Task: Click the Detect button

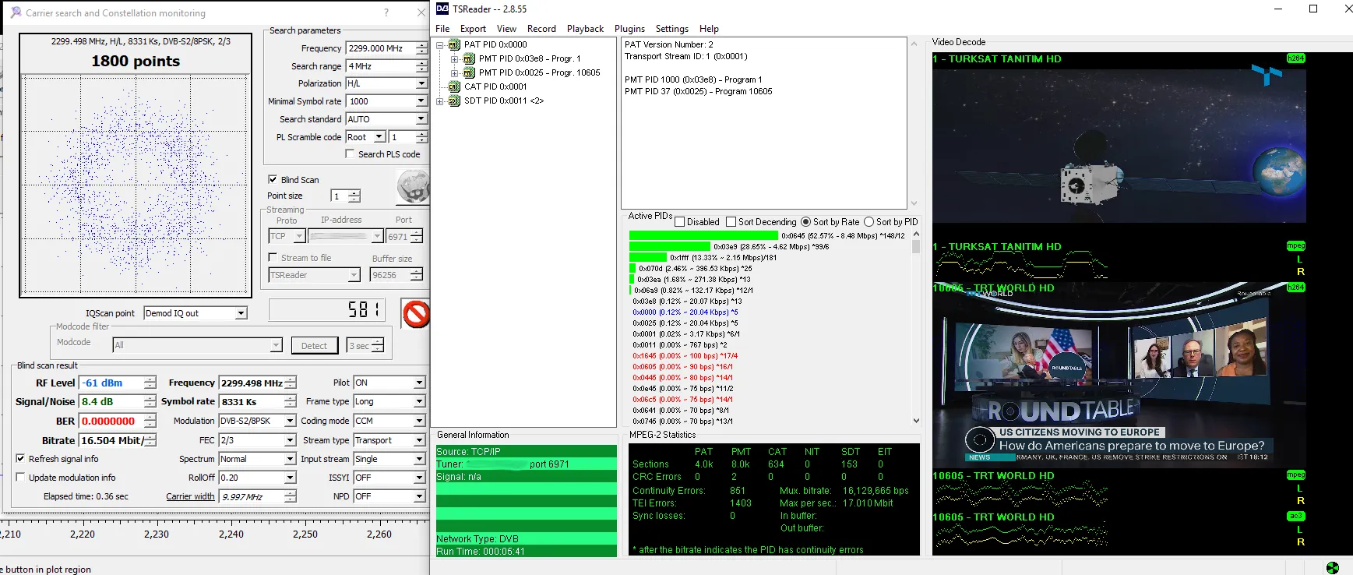Action: (x=314, y=345)
